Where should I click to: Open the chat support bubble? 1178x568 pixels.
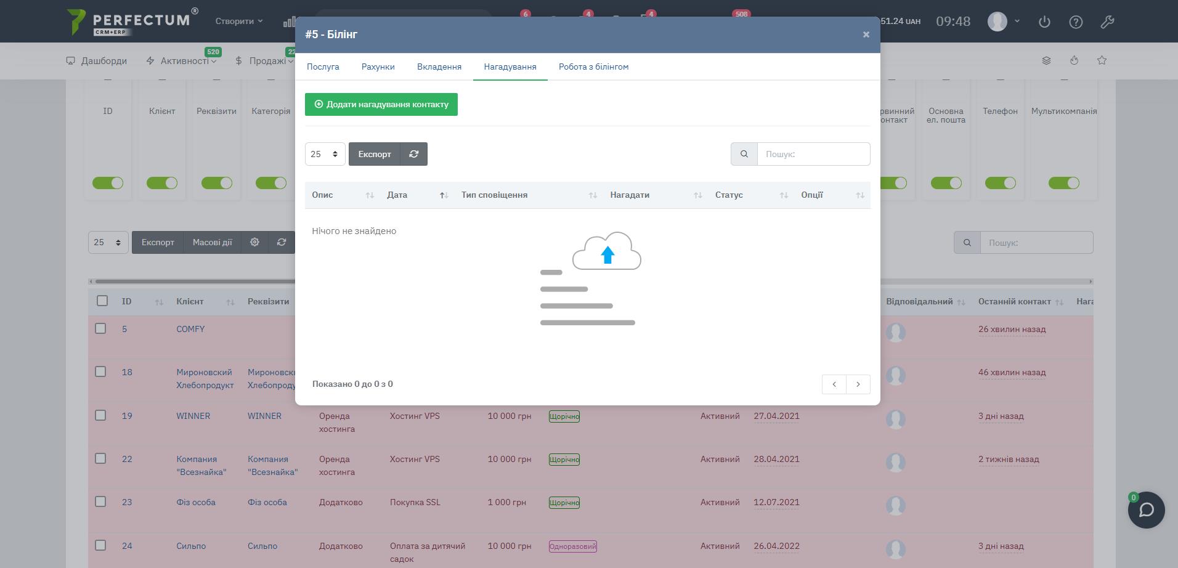1146,510
